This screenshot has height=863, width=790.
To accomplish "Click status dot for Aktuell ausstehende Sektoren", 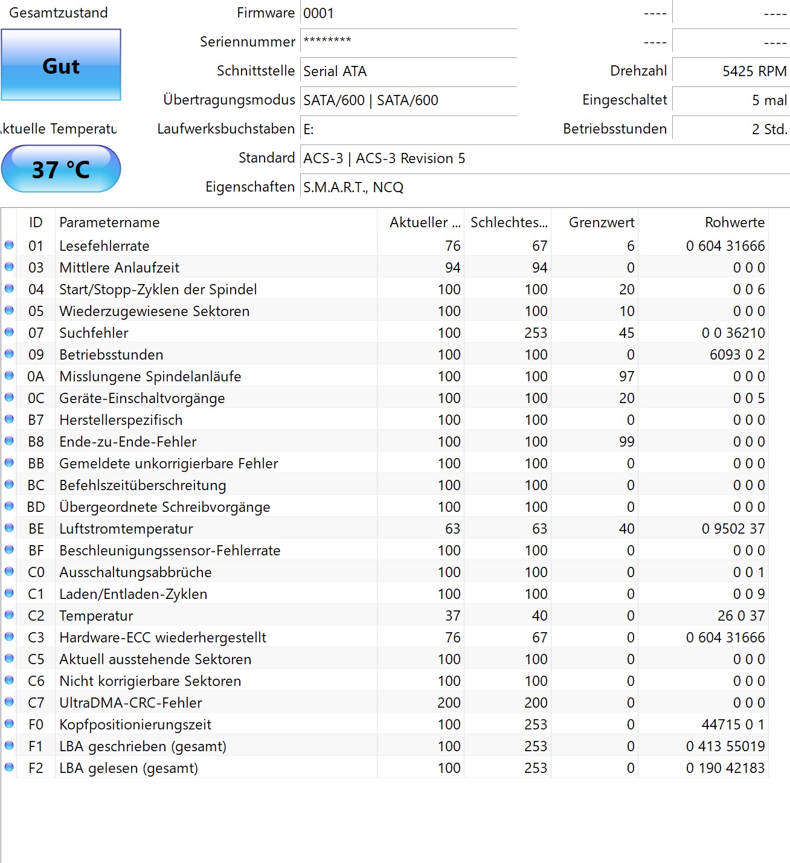I will coord(9,658).
